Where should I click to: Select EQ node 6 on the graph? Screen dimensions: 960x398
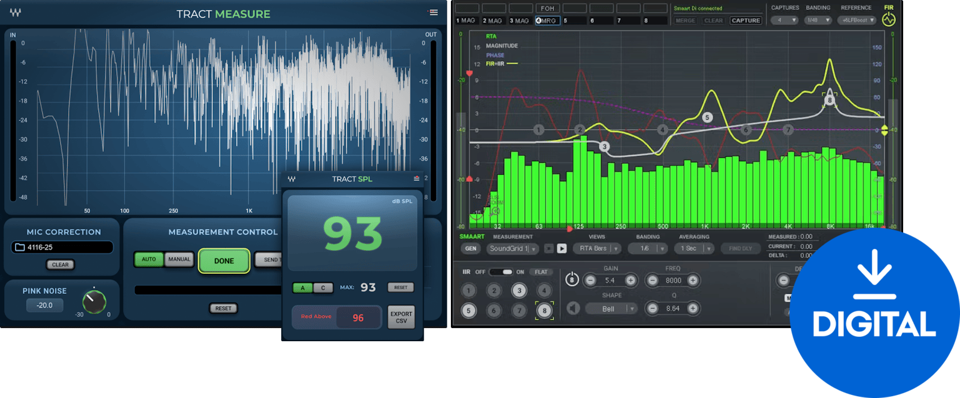(x=746, y=130)
